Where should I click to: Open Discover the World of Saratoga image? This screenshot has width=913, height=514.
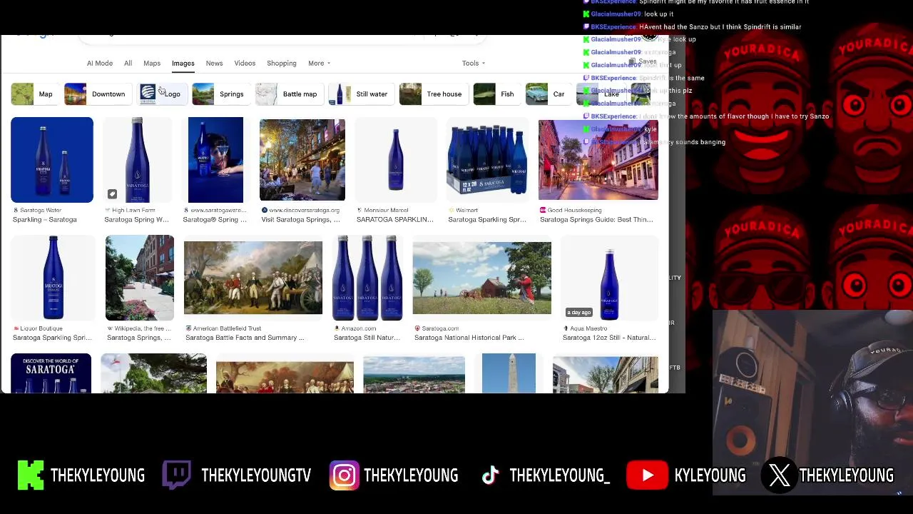(x=51, y=373)
